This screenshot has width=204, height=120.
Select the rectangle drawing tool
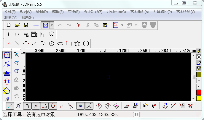[x=69, y=43]
